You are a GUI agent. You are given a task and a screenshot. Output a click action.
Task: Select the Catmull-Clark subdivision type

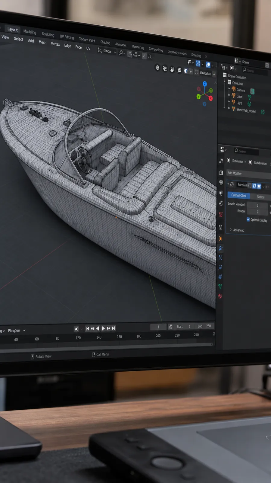[239, 195]
